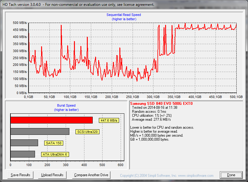Close the results with the Done button

(x=231, y=175)
